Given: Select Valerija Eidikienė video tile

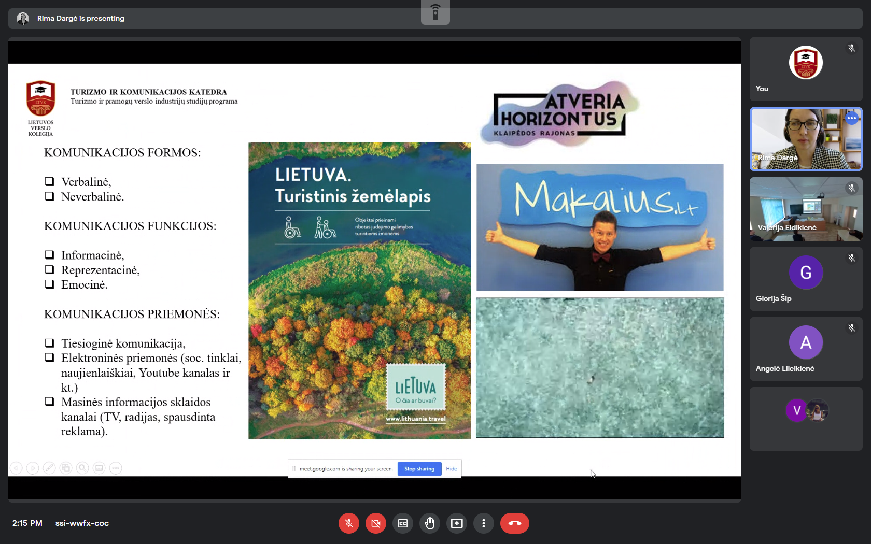Looking at the screenshot, I should (806, 209).
